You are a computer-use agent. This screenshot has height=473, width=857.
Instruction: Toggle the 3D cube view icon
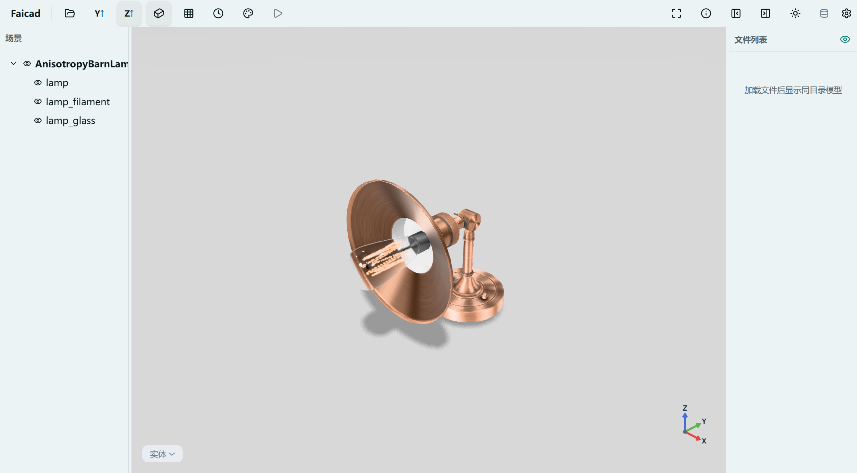point(159,13)
